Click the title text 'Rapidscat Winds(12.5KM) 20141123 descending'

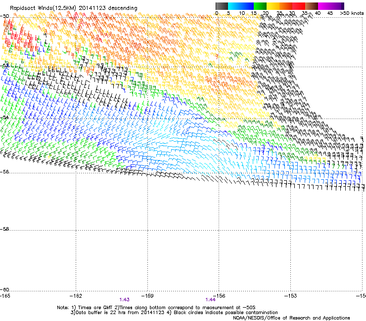74,8
